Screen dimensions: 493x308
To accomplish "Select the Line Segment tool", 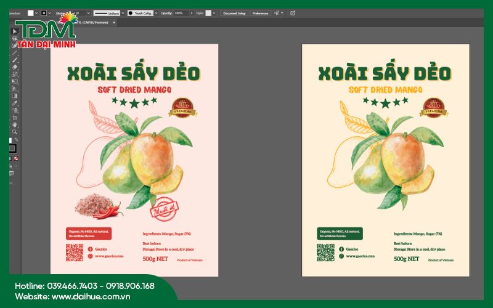I will (14, 53).
